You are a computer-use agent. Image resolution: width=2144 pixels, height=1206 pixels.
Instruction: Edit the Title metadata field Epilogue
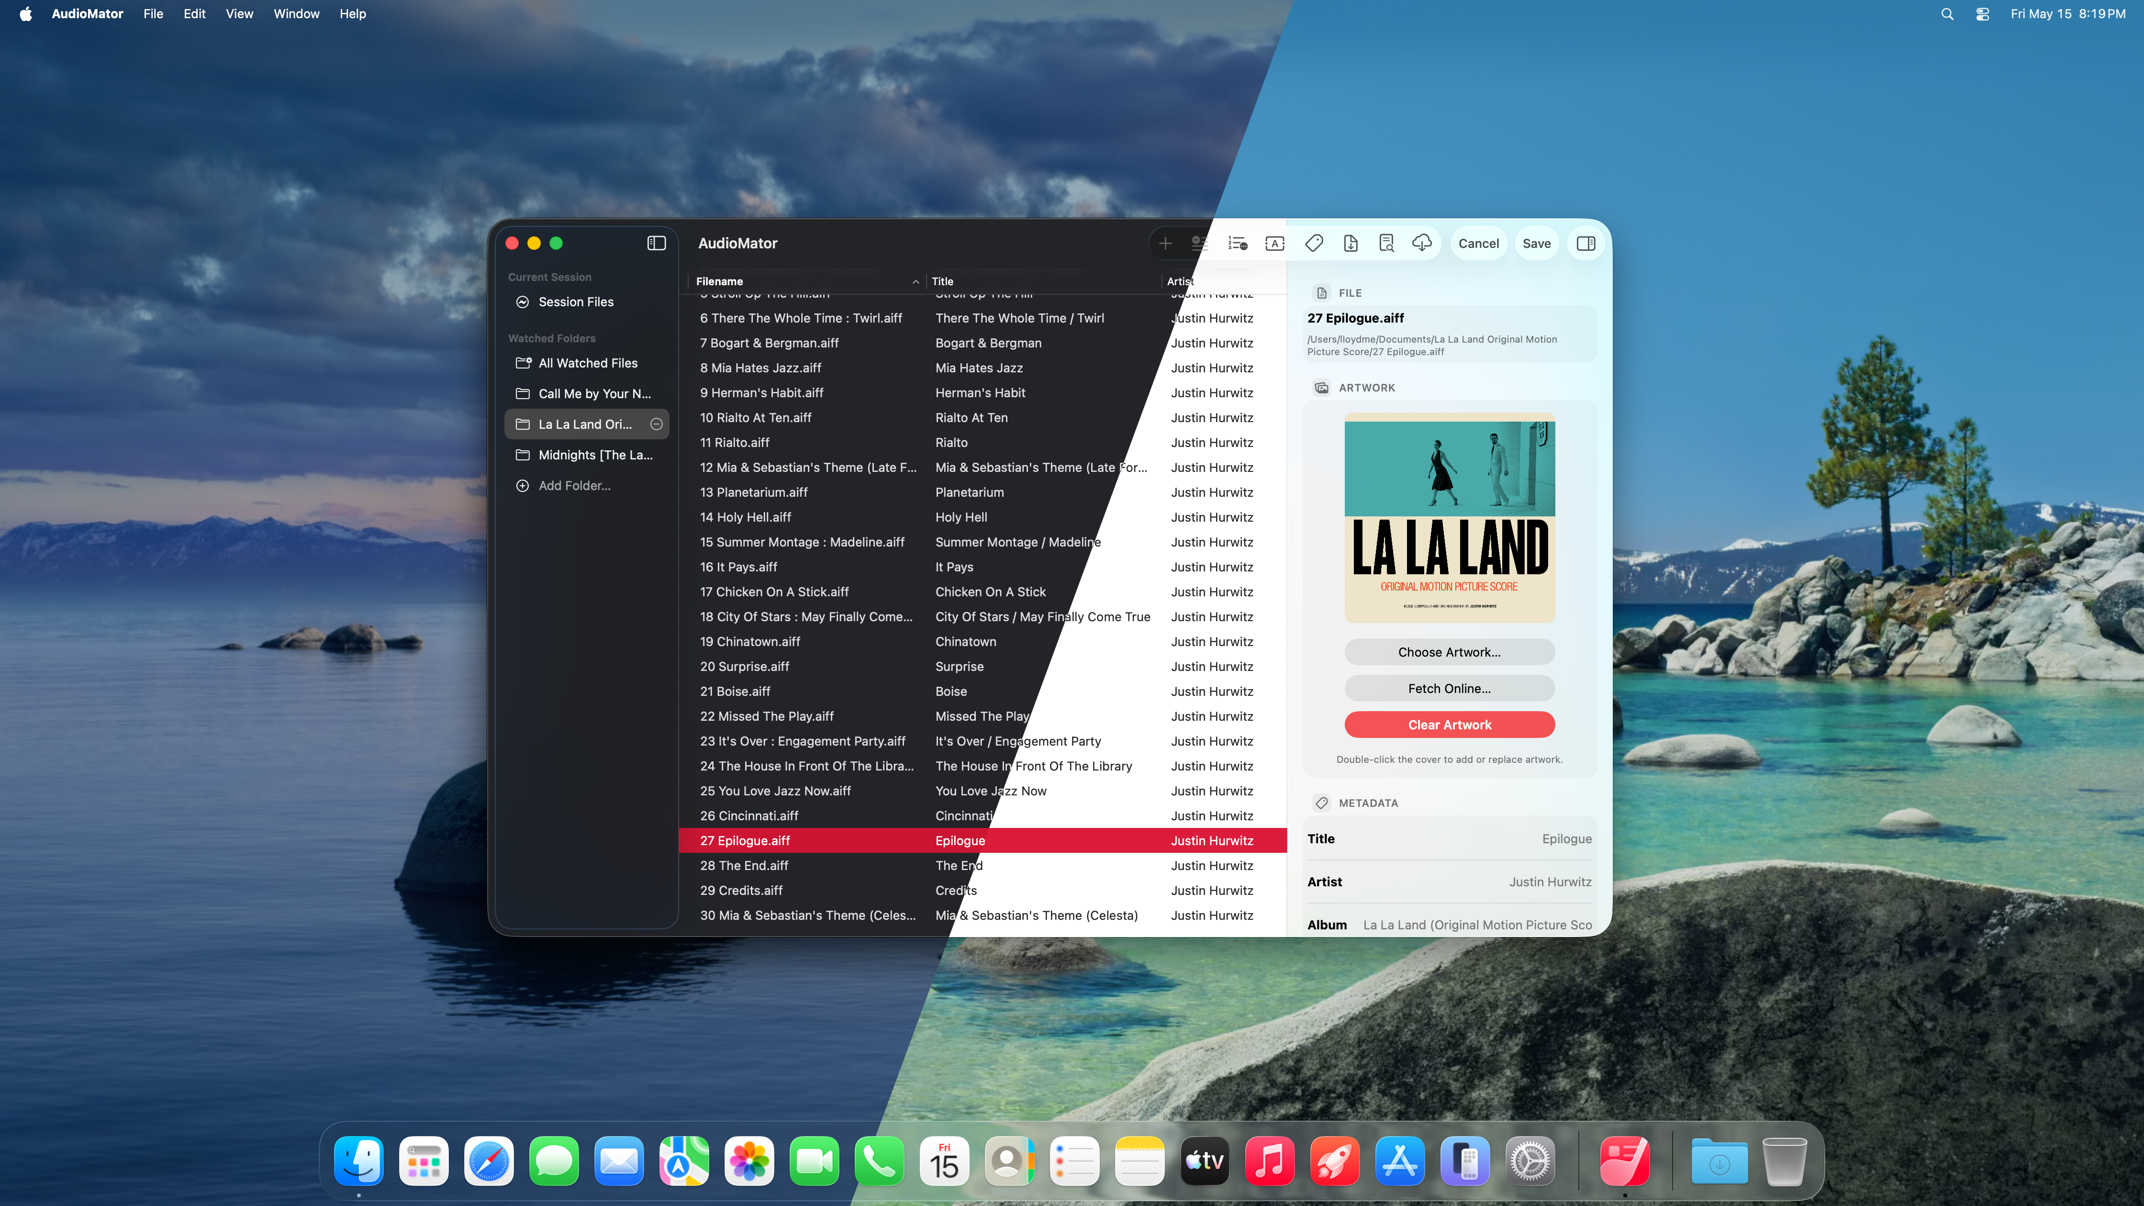[1449, 839]
